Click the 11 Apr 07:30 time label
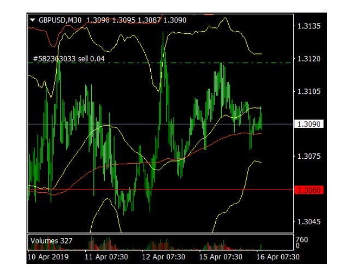 point(108,255)
